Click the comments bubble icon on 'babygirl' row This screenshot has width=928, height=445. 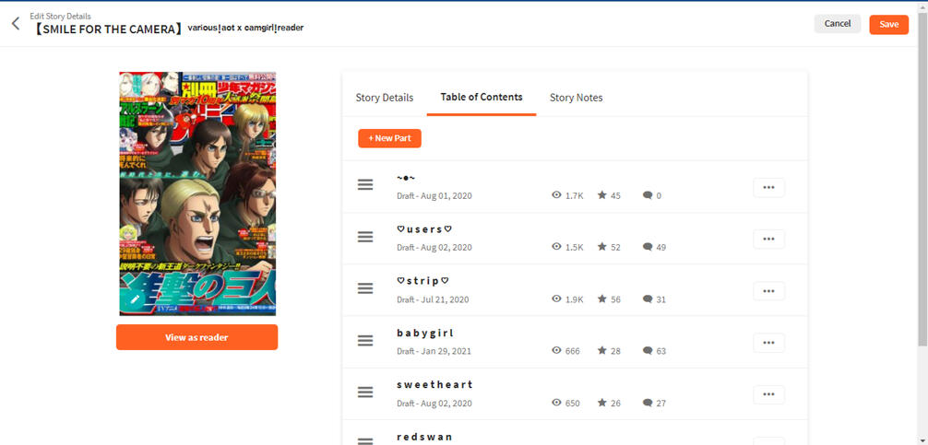[648, 350]
